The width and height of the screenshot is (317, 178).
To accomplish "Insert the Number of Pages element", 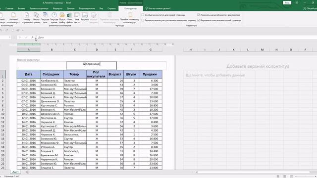I will pos(36,18).
